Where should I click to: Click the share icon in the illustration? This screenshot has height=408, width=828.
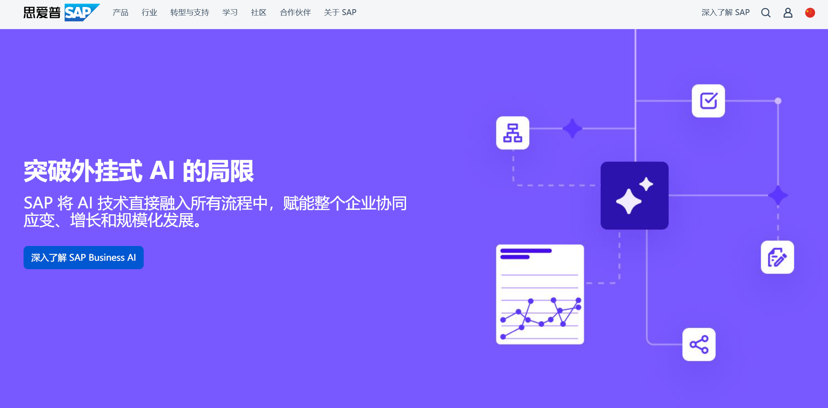(699, 345)
